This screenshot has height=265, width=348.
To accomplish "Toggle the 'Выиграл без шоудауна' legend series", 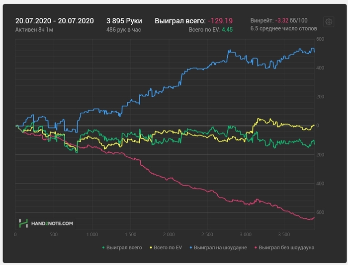I will (x=284, y=248).
